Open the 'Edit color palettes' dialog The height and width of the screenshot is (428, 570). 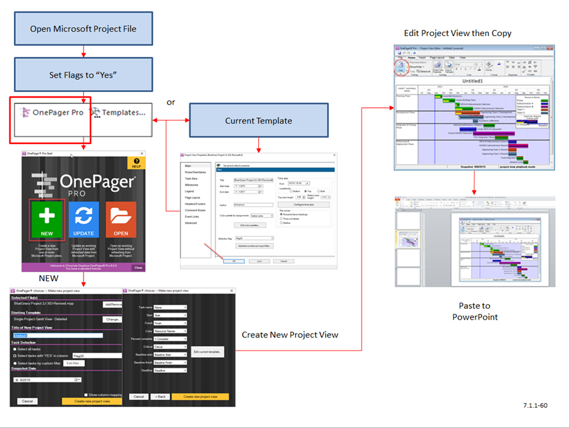pos(250,224)
